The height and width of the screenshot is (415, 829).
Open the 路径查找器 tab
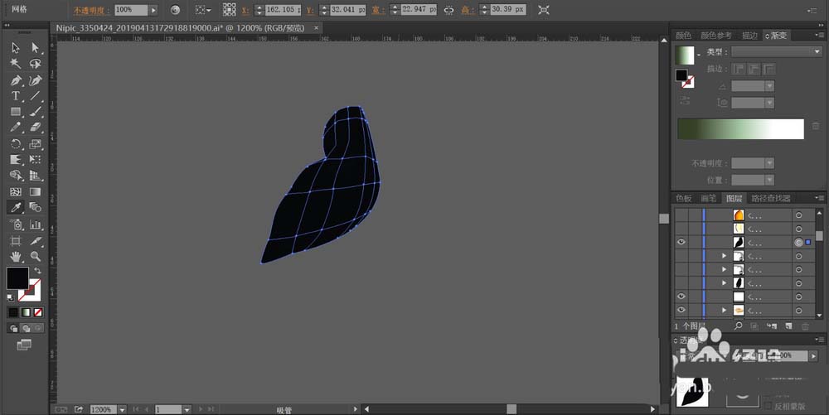click(771, 198)
